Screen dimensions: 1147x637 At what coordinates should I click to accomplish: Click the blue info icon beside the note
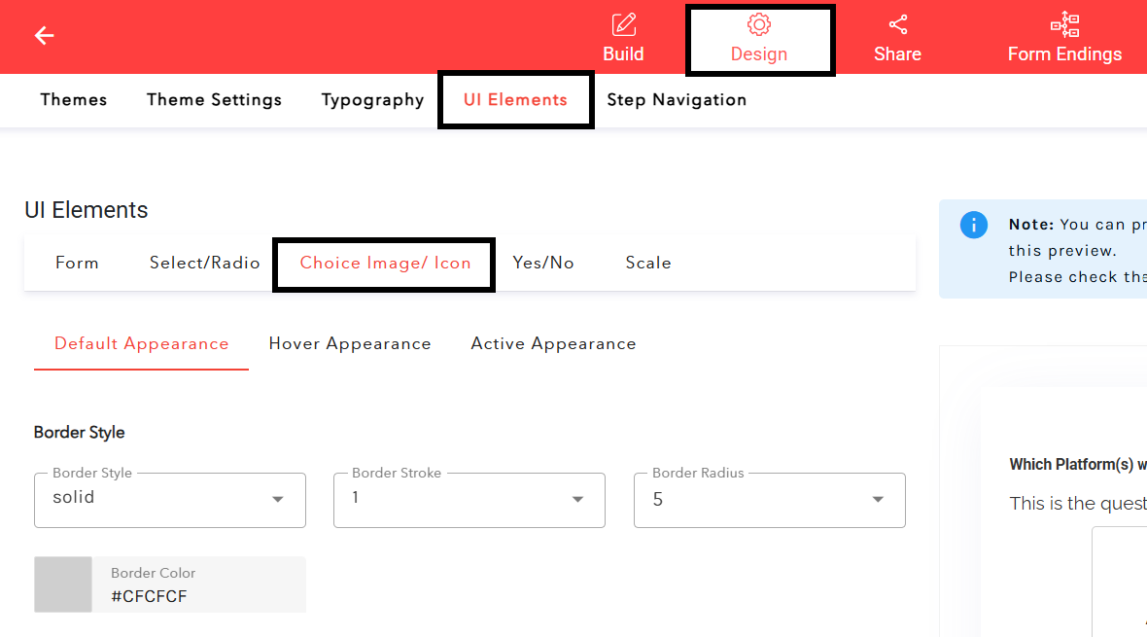(973, 225)
